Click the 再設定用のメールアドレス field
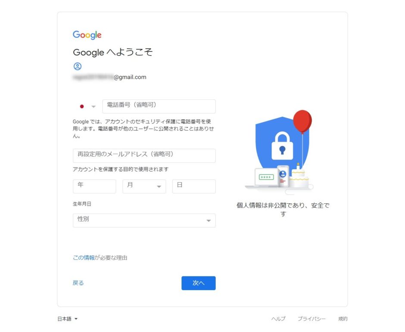405x332 pixels. click(x=144, y=155)
